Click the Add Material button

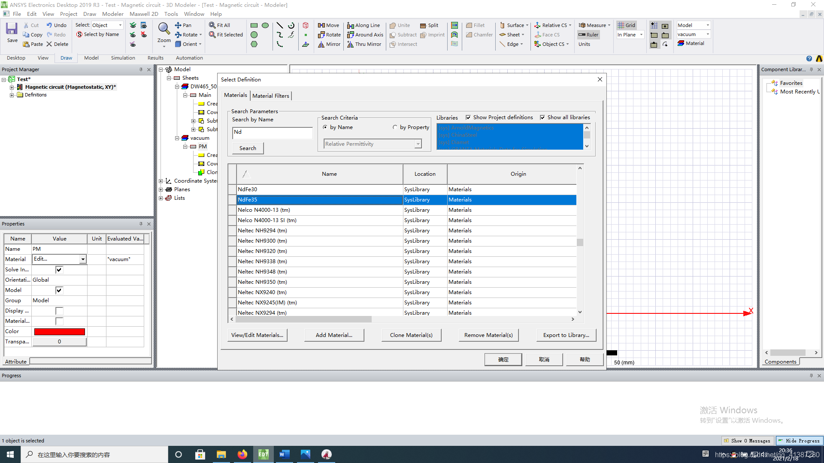tap(334, 335)
